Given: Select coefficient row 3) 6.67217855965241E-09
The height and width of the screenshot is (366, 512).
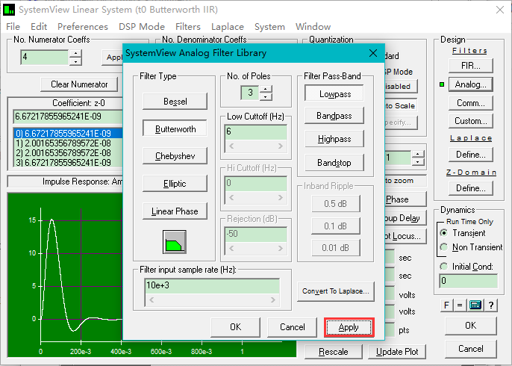Looking at the screenshot, I should point(68,163).
